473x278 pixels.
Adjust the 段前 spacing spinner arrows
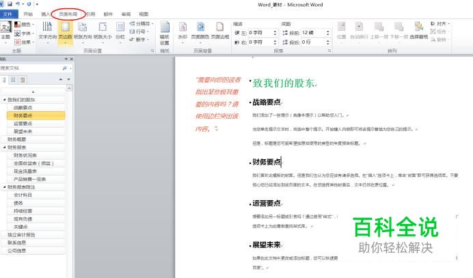[328, 33]
